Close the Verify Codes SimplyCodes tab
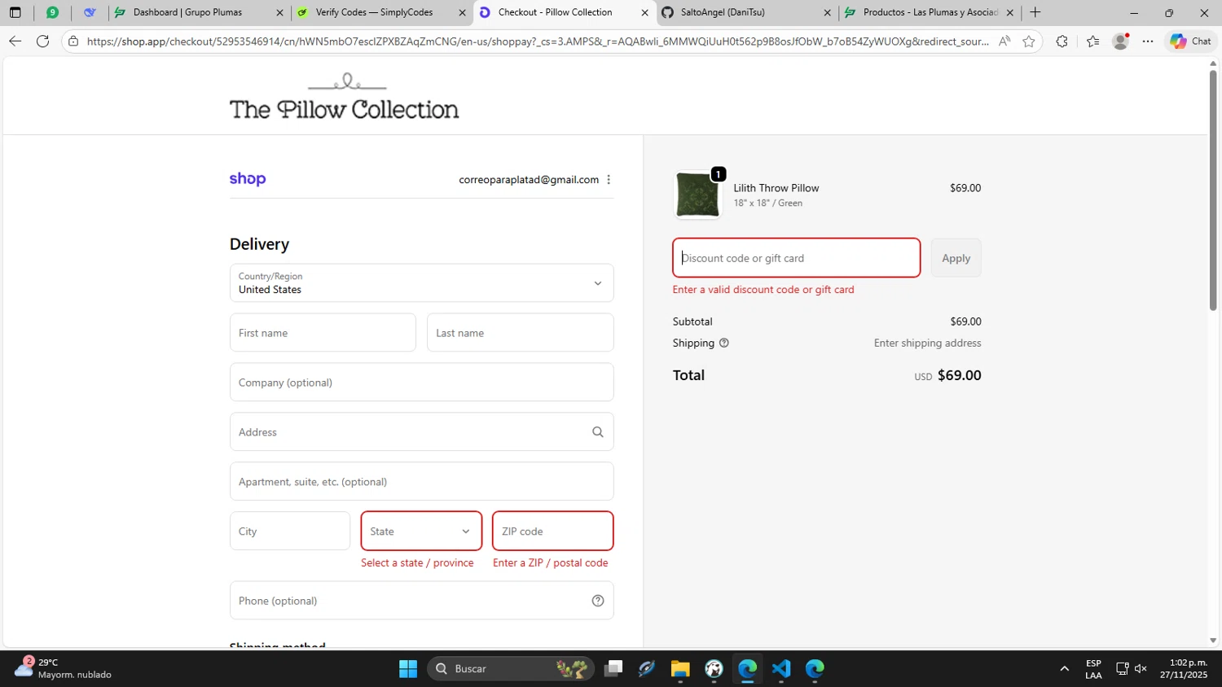 click(462, 13)
